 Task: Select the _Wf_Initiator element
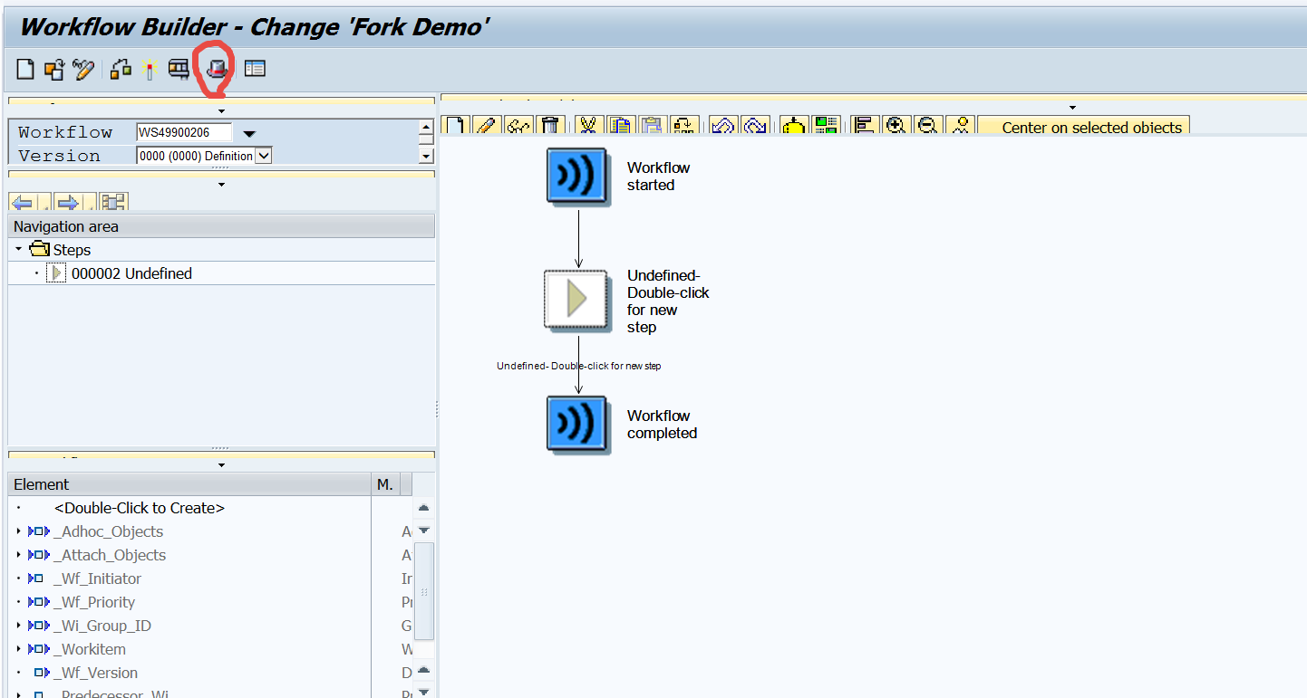pyautogui.click(x=97, y=578)
